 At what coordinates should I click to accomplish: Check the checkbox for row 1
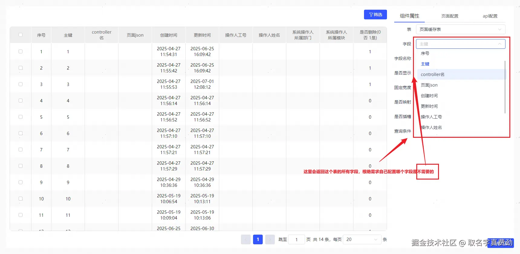pos(21,51)
